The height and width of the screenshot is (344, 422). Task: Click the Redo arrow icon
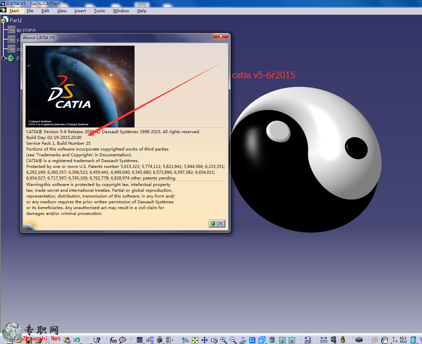click(x=87, y=340)
